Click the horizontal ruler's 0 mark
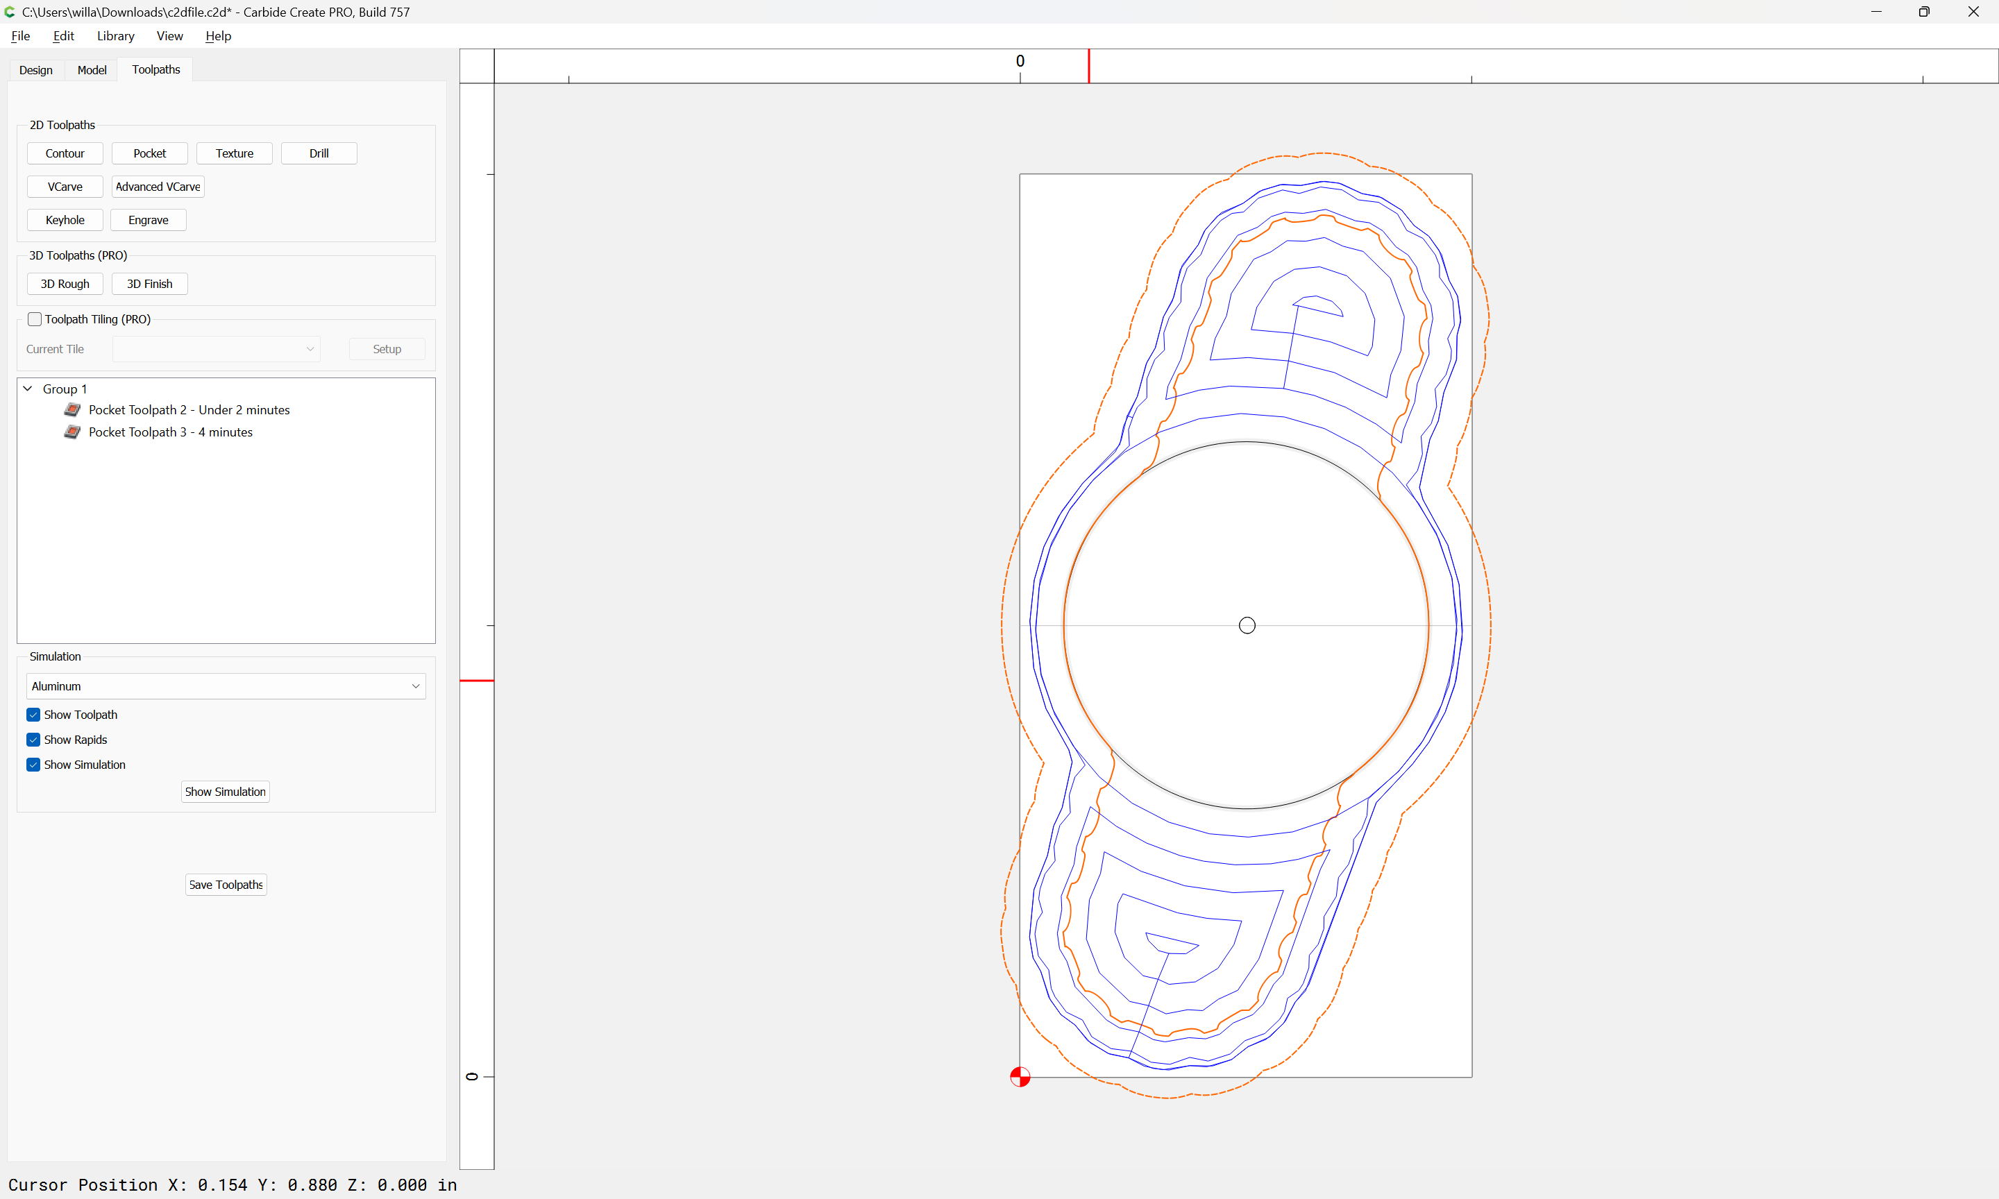 1020,61
